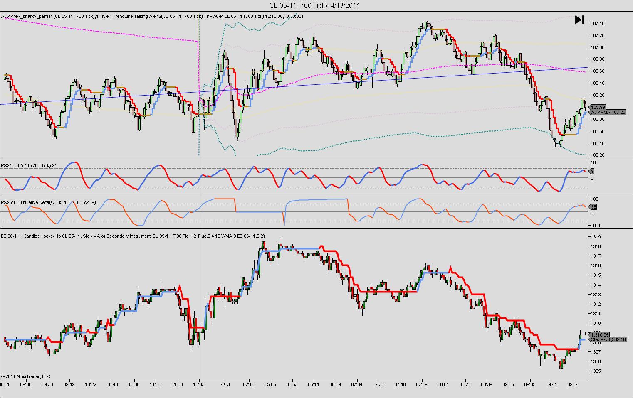The height and width of the screenshot is (398, 633).
Task: Click the 105.40 price axis label
Action: coord(598,143)
